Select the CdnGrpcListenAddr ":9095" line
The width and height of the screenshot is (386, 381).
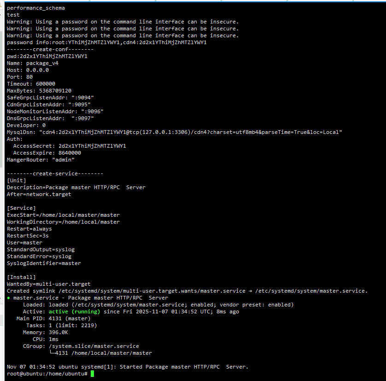click(49, 104)
